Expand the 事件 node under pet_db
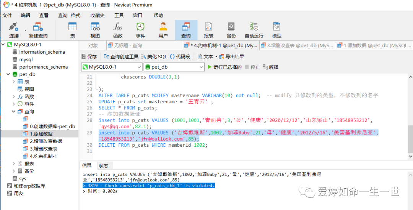This screenshot has height=210, width=413. pyautogui.click(x=14, y=104)
